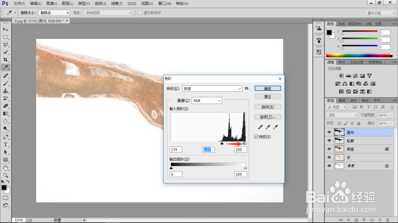The width and height of the screenshot is (398, 223).
Task: Select the Brush tool
Action: pyautogui.click(x=5, y=83)
